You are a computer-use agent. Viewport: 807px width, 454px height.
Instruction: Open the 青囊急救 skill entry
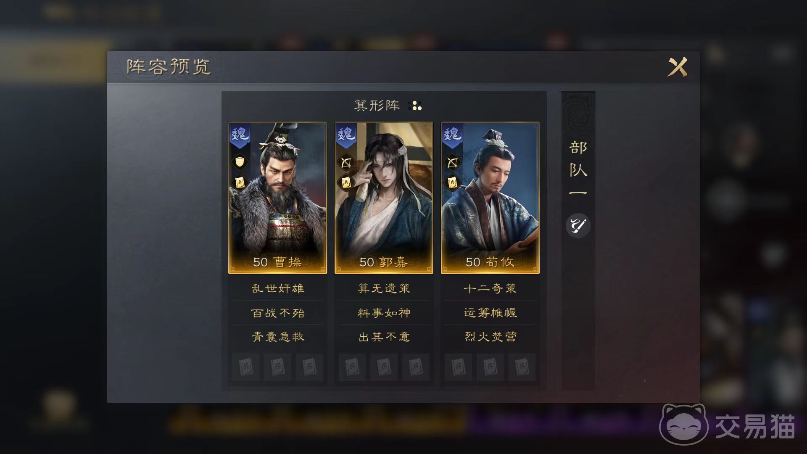pos(278,337)
